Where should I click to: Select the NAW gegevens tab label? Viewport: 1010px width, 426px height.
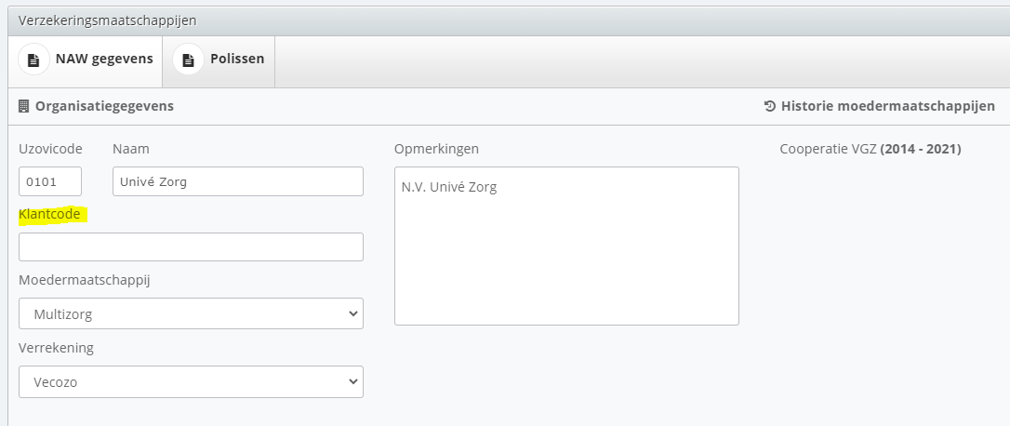pos(104,60)
